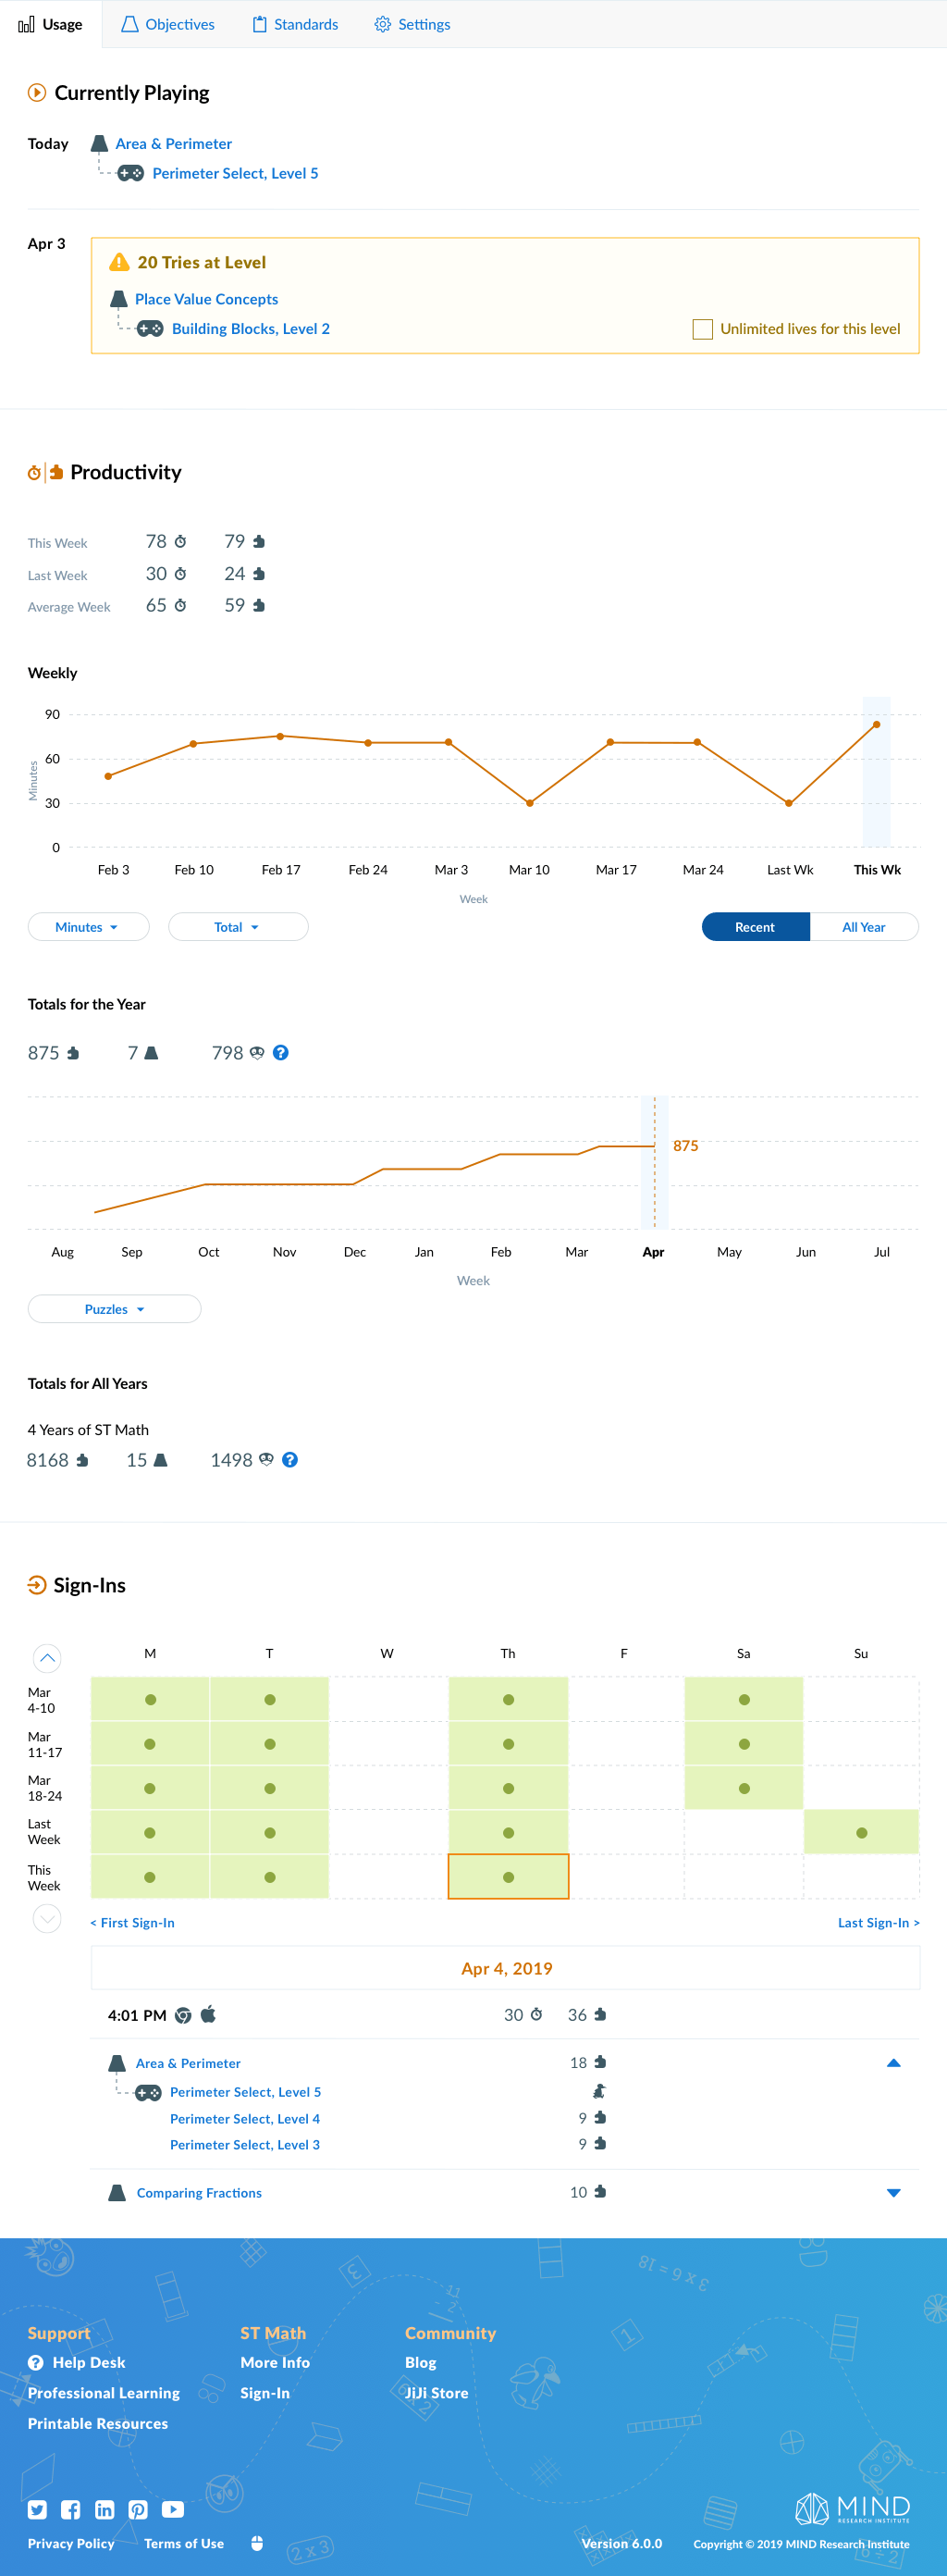Click the LinkedIn footer icon
The image size is (947, 2576).
pos(105,2509)
